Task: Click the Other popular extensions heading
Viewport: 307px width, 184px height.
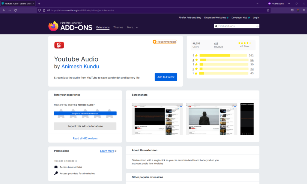Action: (x=148, y=177)
